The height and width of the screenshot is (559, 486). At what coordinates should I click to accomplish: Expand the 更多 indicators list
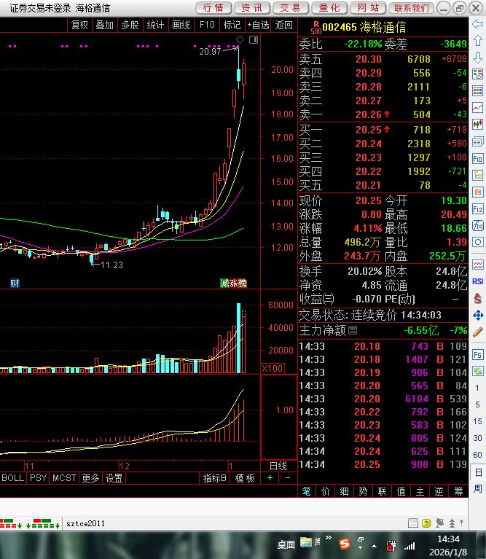pyautogui.click(x=90, y=478)
